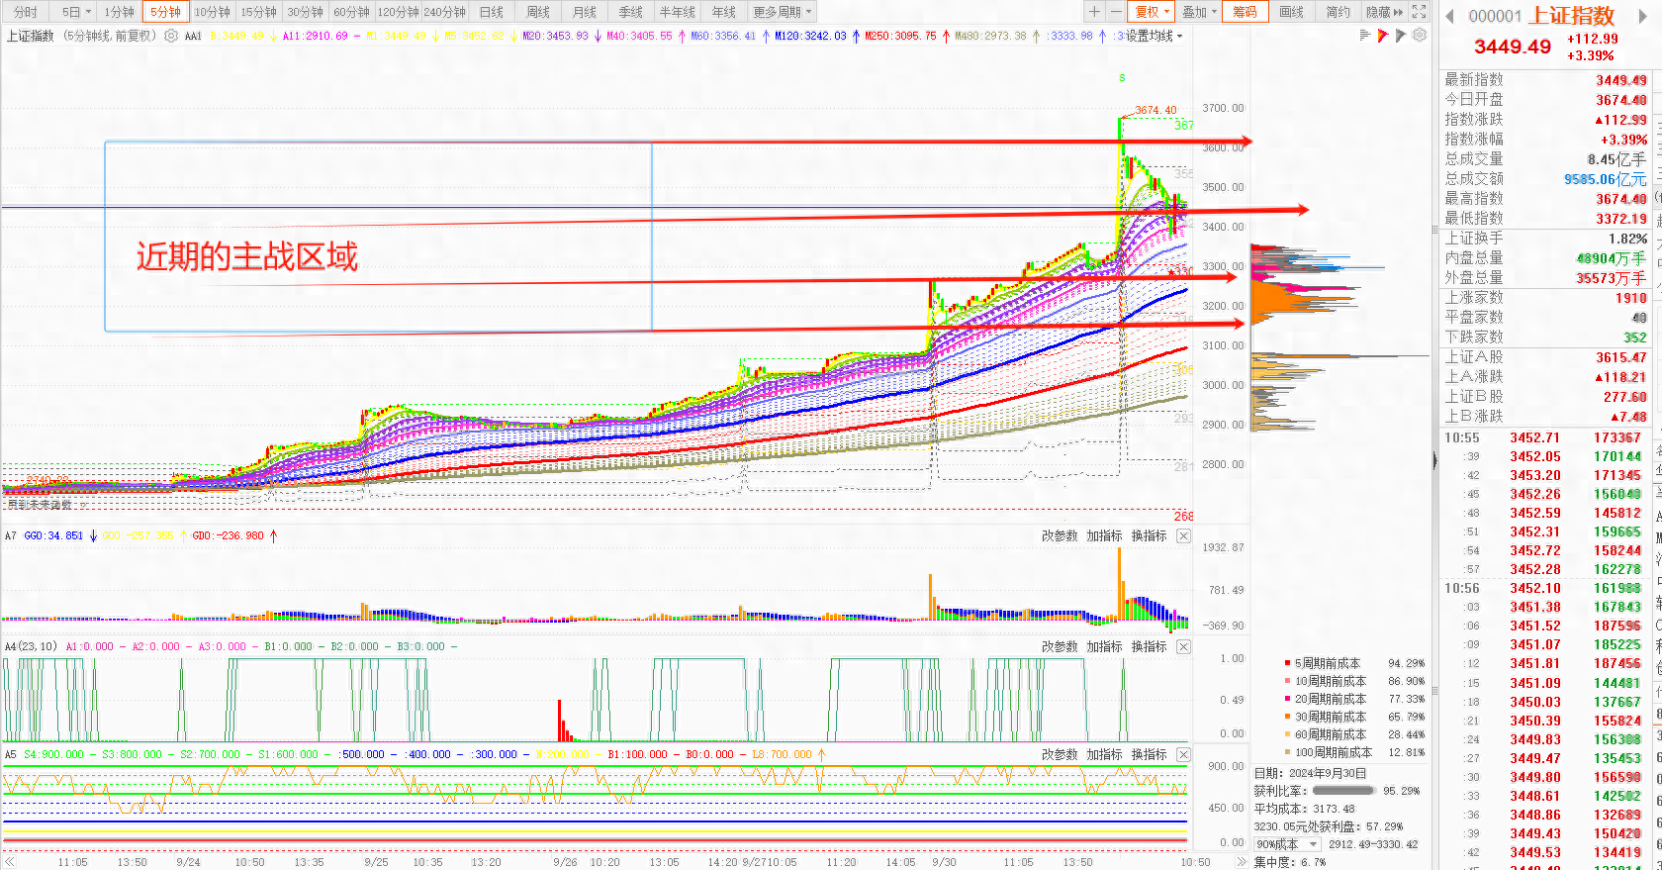Switch to the 日线 daily chart tab
Image resolution: width=1662 pixels, height=870 pixels.
[x=492, y=12]
